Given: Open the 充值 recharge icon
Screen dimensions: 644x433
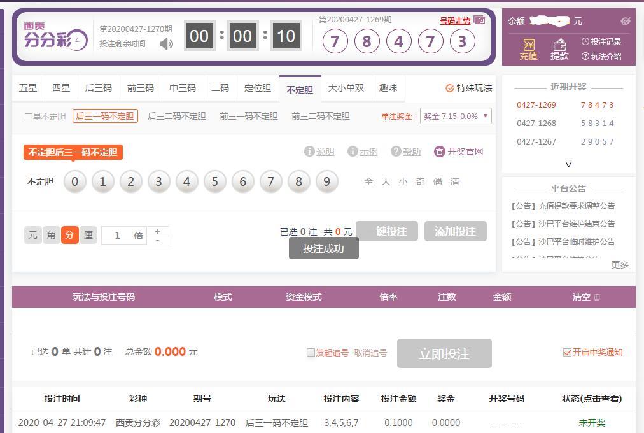Looking at the screenshot, I should [x=528, y=50].
